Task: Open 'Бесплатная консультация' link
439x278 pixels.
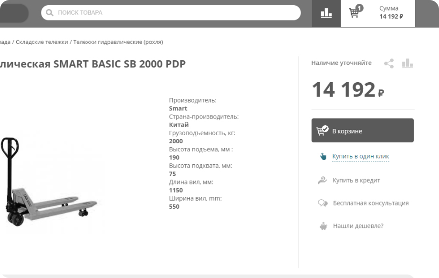Action: [x=370, y=203]
